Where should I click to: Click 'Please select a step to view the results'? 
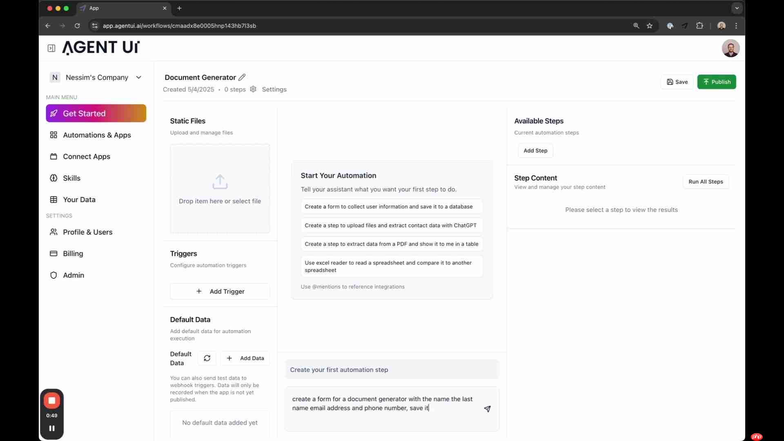(x=621, y=210)
